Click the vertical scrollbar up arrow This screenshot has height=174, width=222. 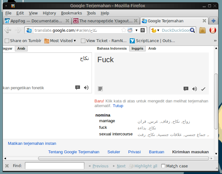pos(216,48)
